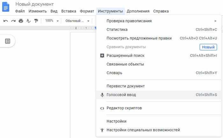Click the Новый badge button
The image size is (223, 138).
208,47
